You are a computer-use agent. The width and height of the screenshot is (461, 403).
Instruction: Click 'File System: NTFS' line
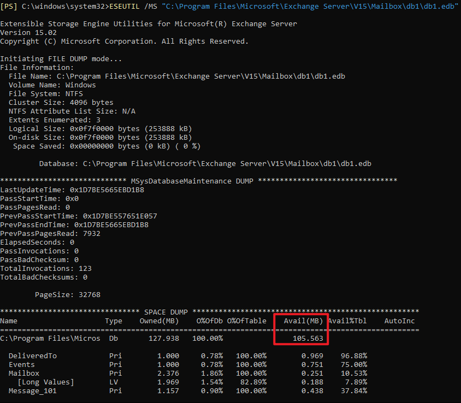click(x=45, y=94)
